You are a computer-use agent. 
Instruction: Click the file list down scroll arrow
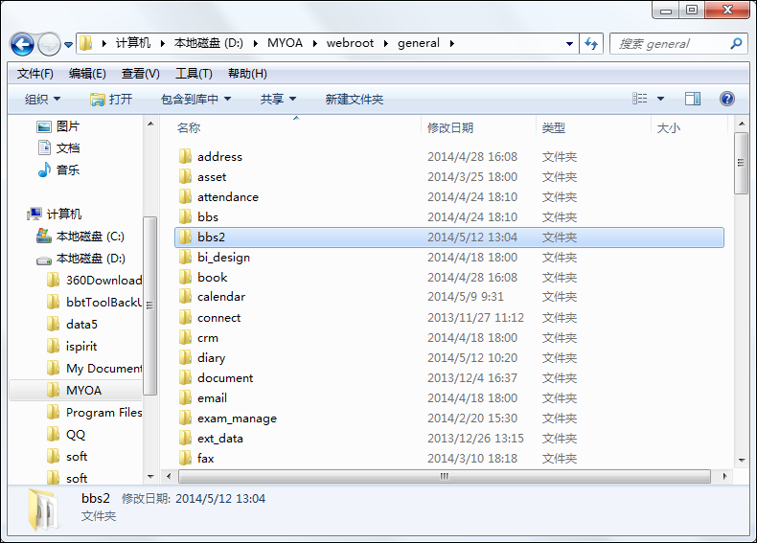[741, 460]
